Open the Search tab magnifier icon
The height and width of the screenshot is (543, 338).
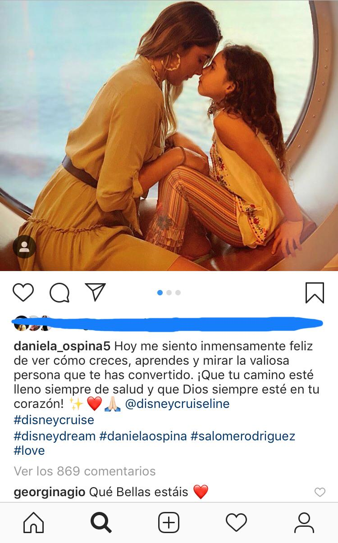click(x=101, y=523)
